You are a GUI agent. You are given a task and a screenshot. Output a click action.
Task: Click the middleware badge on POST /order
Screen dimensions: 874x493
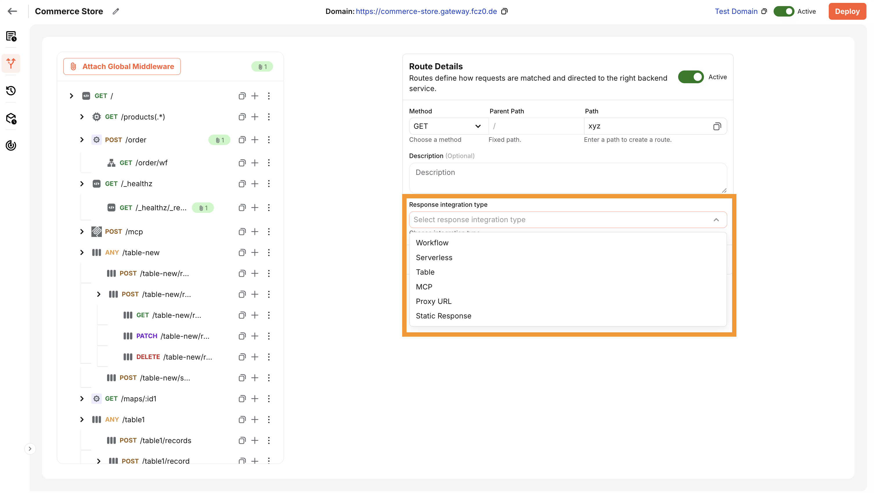coord(220,140)
